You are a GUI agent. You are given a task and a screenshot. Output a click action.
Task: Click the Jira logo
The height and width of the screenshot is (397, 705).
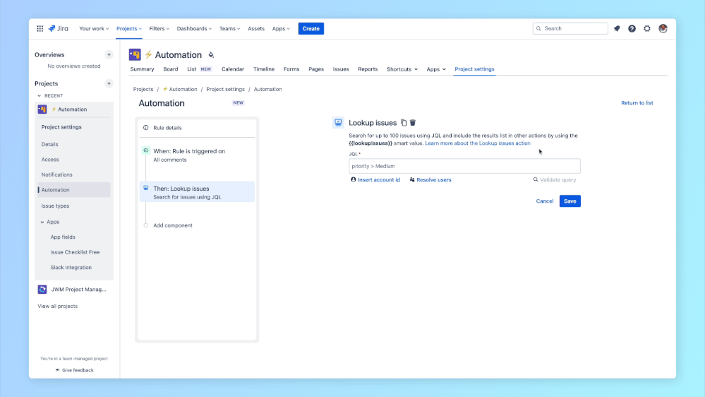[59, 28]
